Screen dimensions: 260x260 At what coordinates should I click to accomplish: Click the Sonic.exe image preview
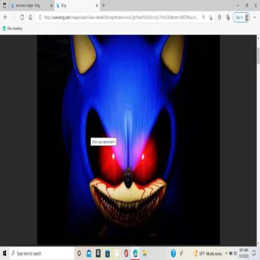[x=128, y=139]
